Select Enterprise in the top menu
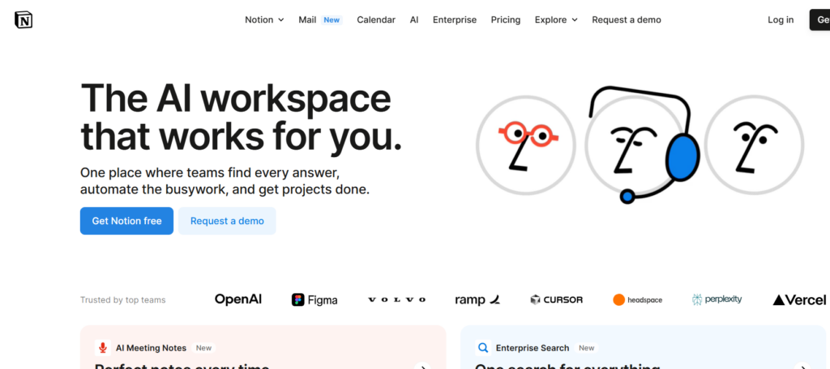Screen dimensions: 830x369 (455, 20)
